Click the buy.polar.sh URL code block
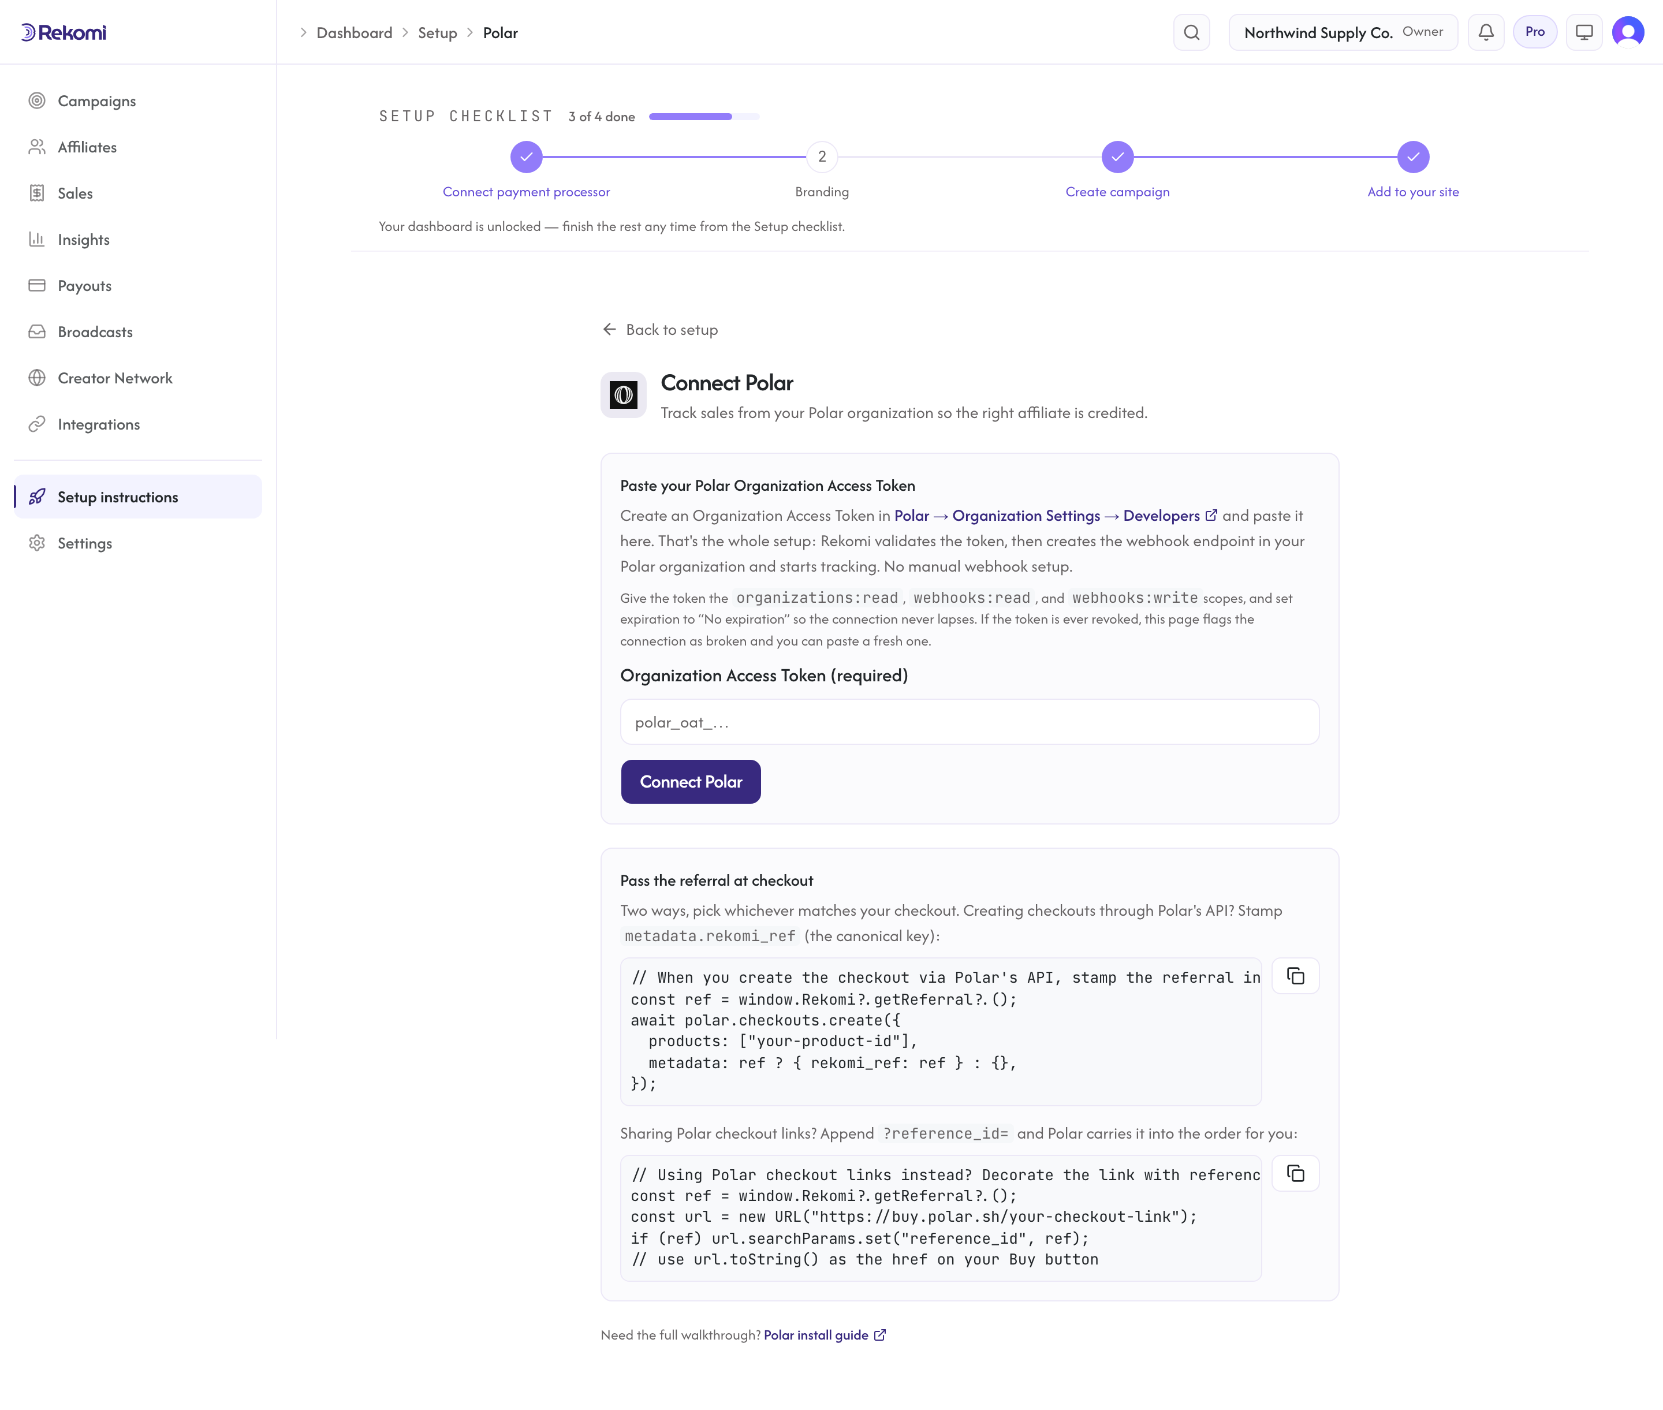1663x1410 pixels. [x=941, y=1217]
